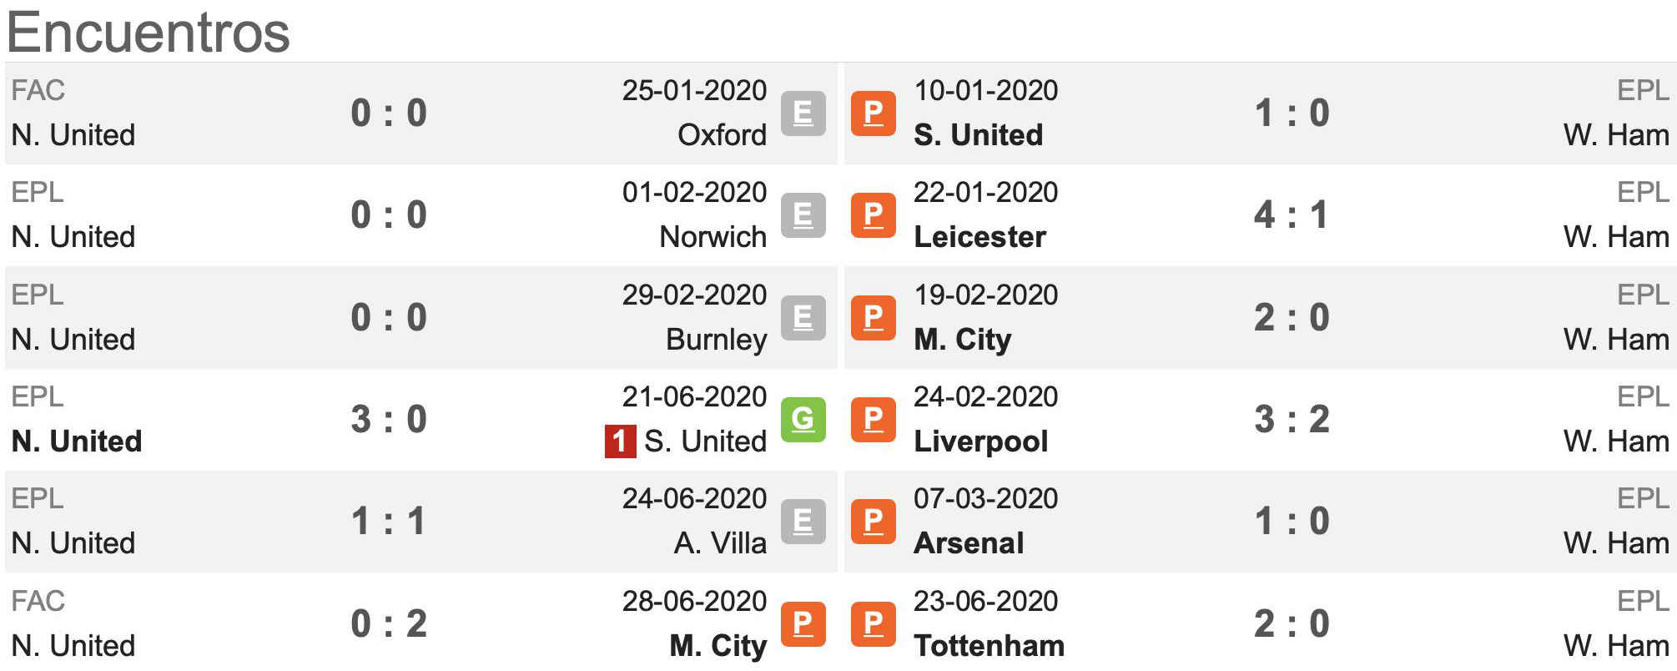
Task: Click the orange P badge beside Liverpool
Action: pos(873,419)
